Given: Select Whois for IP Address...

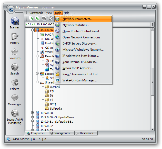Looking at the screenshot, I should [83, 68].
